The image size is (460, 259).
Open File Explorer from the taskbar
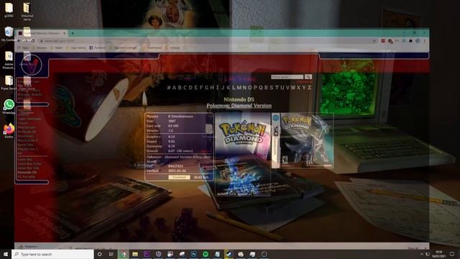coord(135,254)
